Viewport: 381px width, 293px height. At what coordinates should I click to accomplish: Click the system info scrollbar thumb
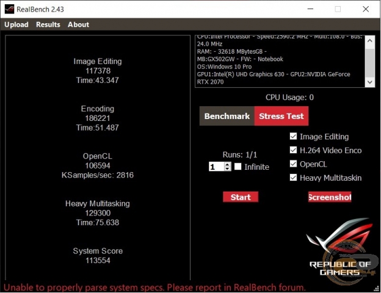point(370,63)
